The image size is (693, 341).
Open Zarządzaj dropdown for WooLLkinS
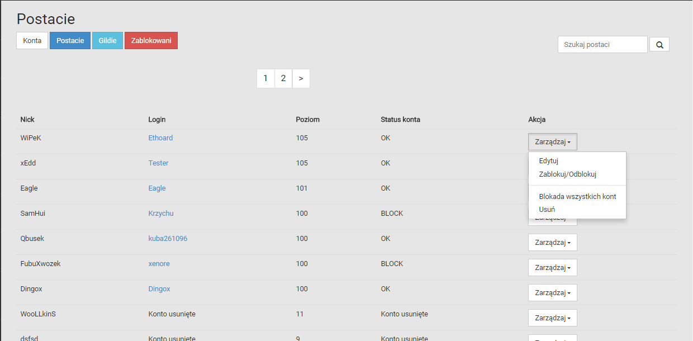click(553, 318)
